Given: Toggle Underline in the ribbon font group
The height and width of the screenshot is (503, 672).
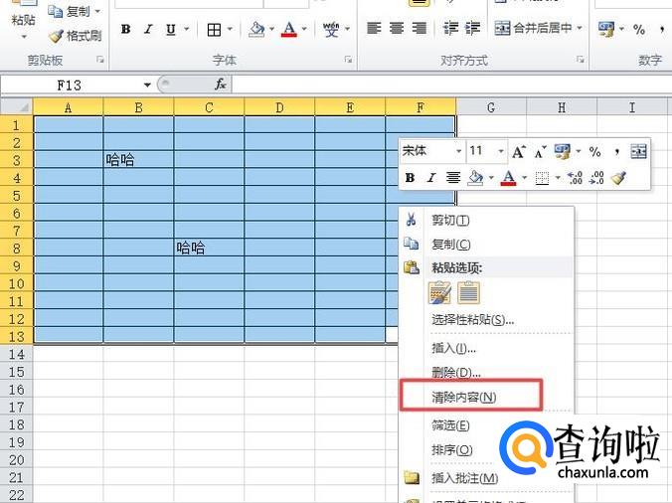Looking at the screenshot, I should pos(171,29).
